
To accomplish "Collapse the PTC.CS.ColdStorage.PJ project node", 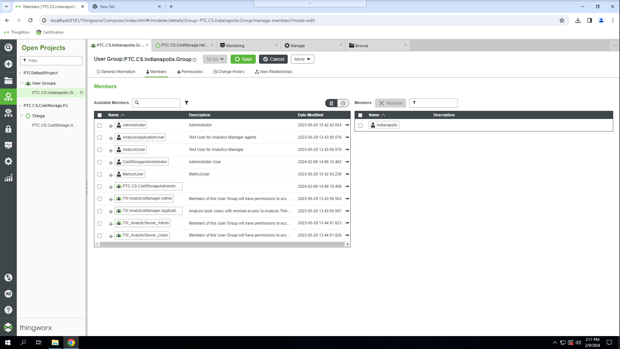I will tap(20, 106).
